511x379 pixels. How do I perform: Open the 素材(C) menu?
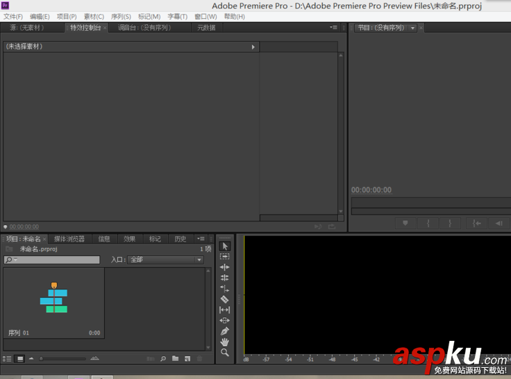pos(94,17)
